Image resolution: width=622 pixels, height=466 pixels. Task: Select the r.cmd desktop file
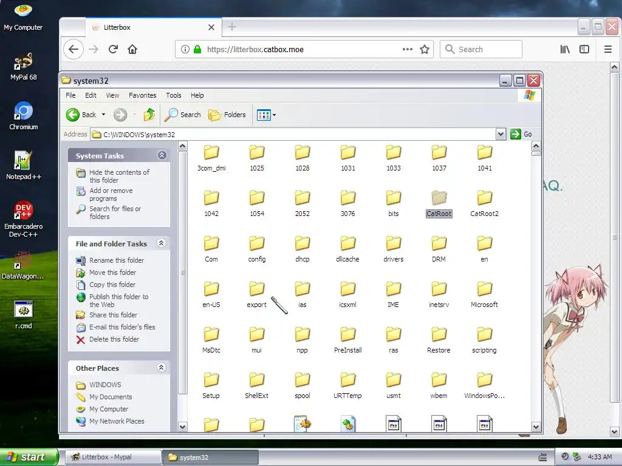tap(24, 315)
